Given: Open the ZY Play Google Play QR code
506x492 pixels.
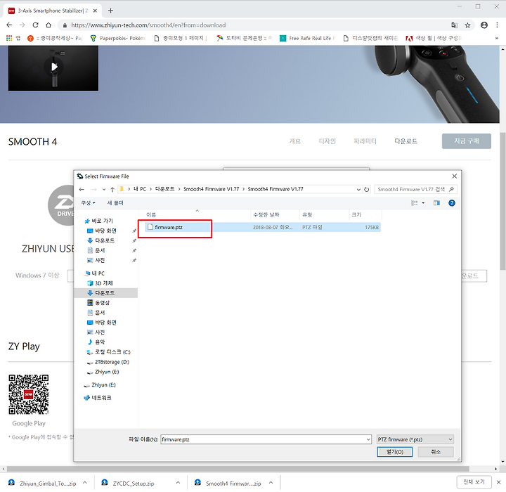Looking at the screenshot, I should [29, 394].
